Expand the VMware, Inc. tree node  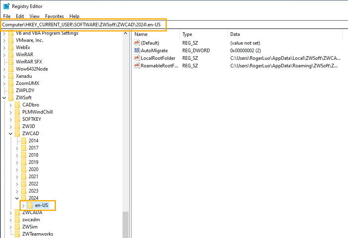(x=4, y=41)
